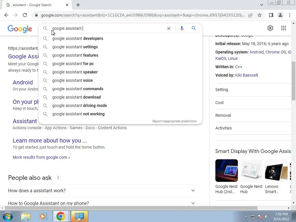This screenshot has width=296, height=222.
Task: Open the Google apps grid
Action: pyautogui.click(x=283, y=28)
